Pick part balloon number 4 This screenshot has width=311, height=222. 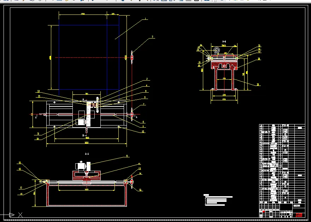coord(147,86)
